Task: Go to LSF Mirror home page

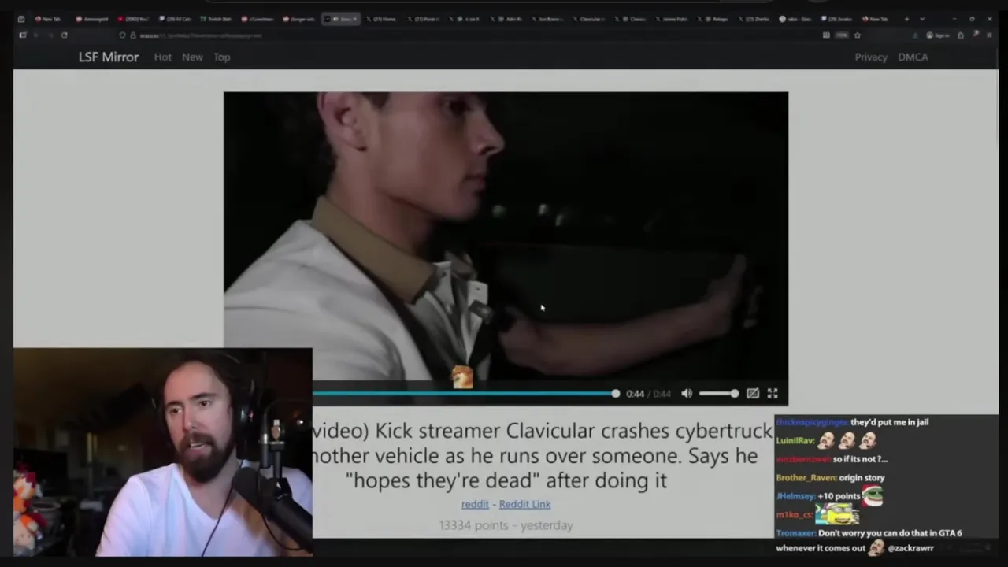Action: point(109,57)
